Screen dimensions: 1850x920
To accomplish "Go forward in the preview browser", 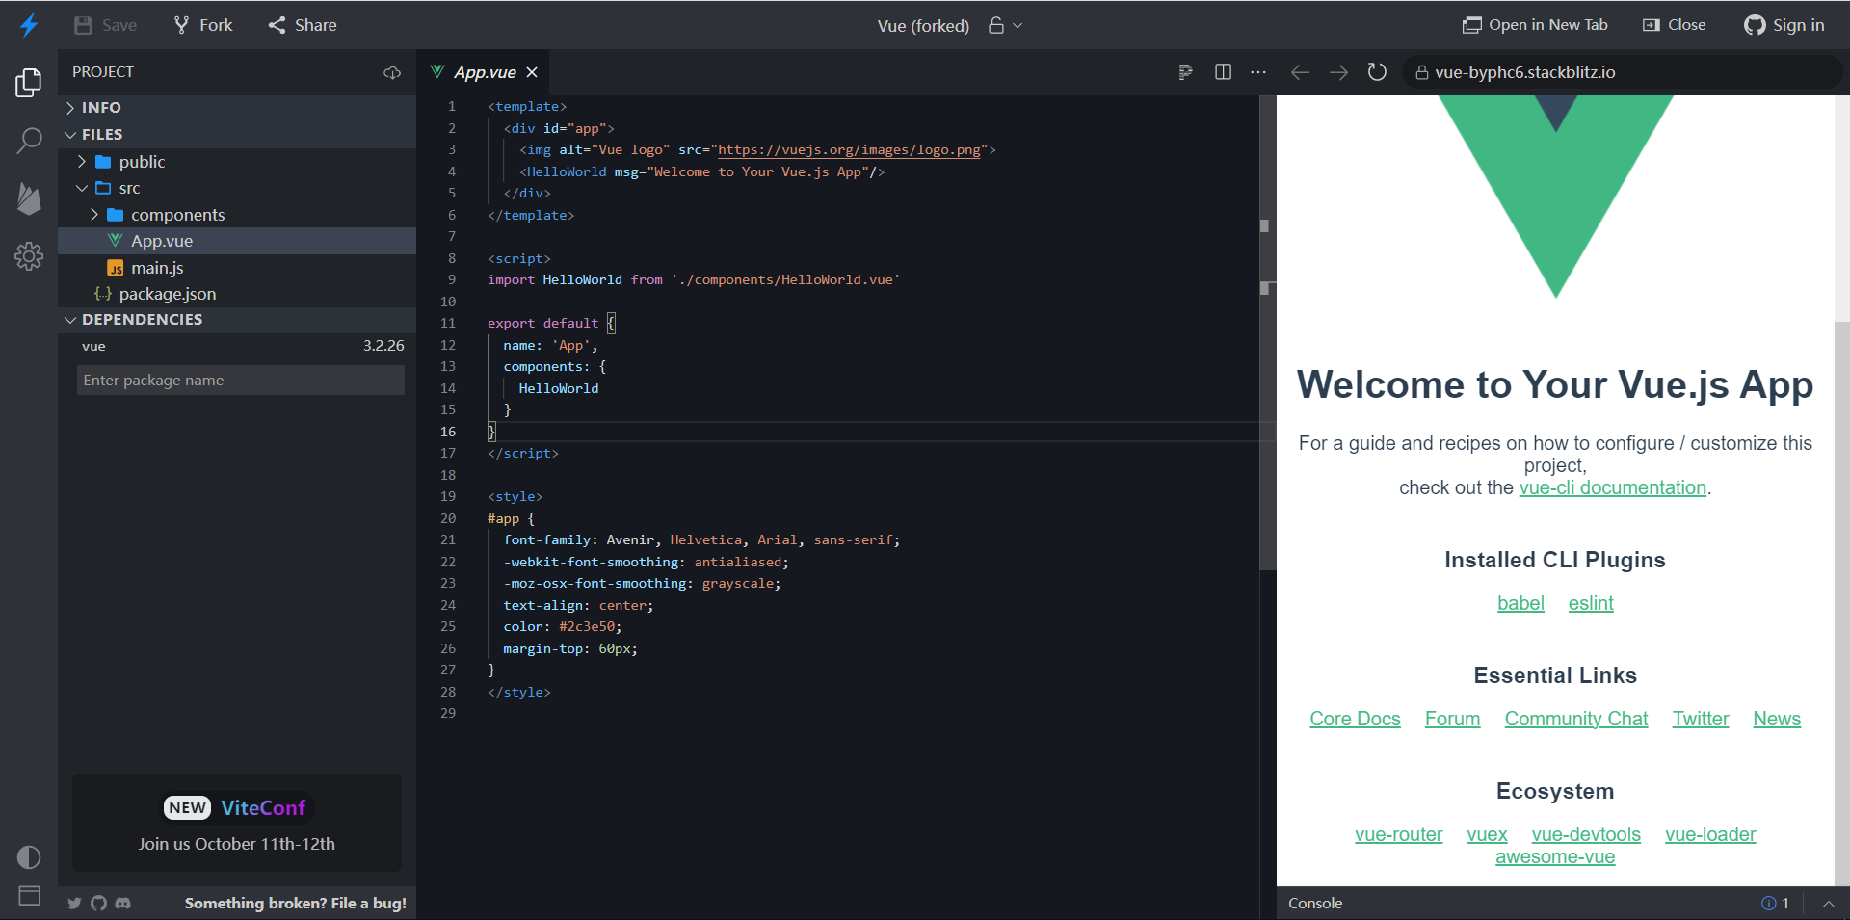I will (1338, 72).
